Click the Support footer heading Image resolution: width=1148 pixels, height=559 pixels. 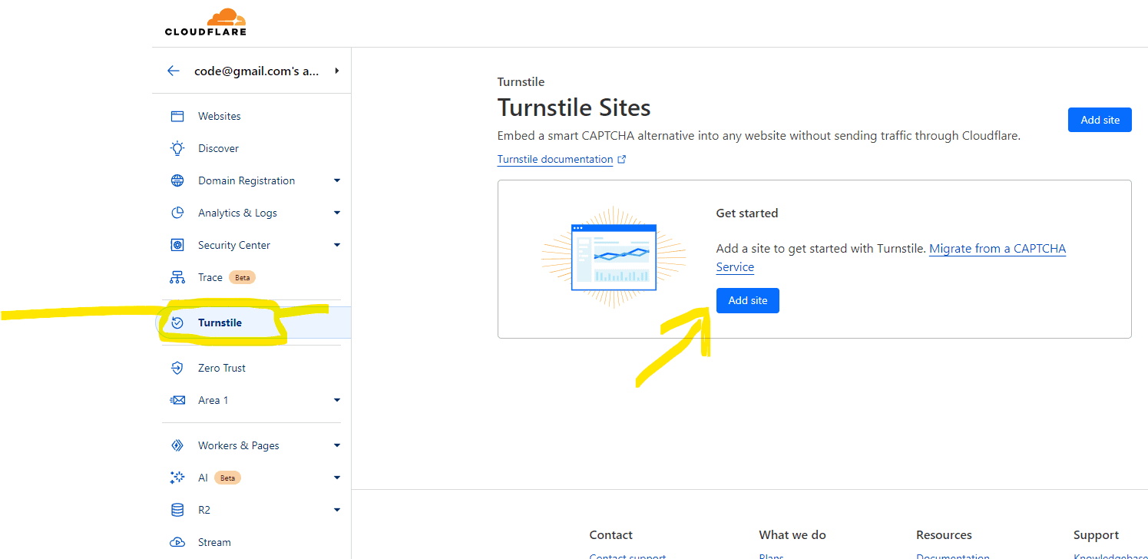click(1096, 534)
